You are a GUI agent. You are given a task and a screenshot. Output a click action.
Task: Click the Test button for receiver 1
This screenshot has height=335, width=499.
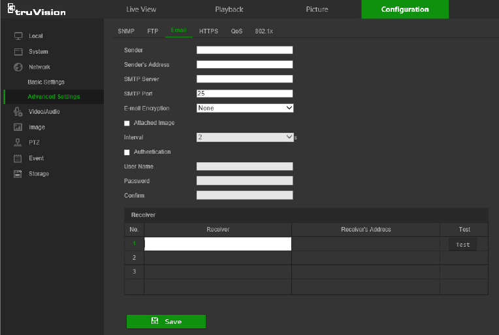pyautogui.click(x=462, y=245)
